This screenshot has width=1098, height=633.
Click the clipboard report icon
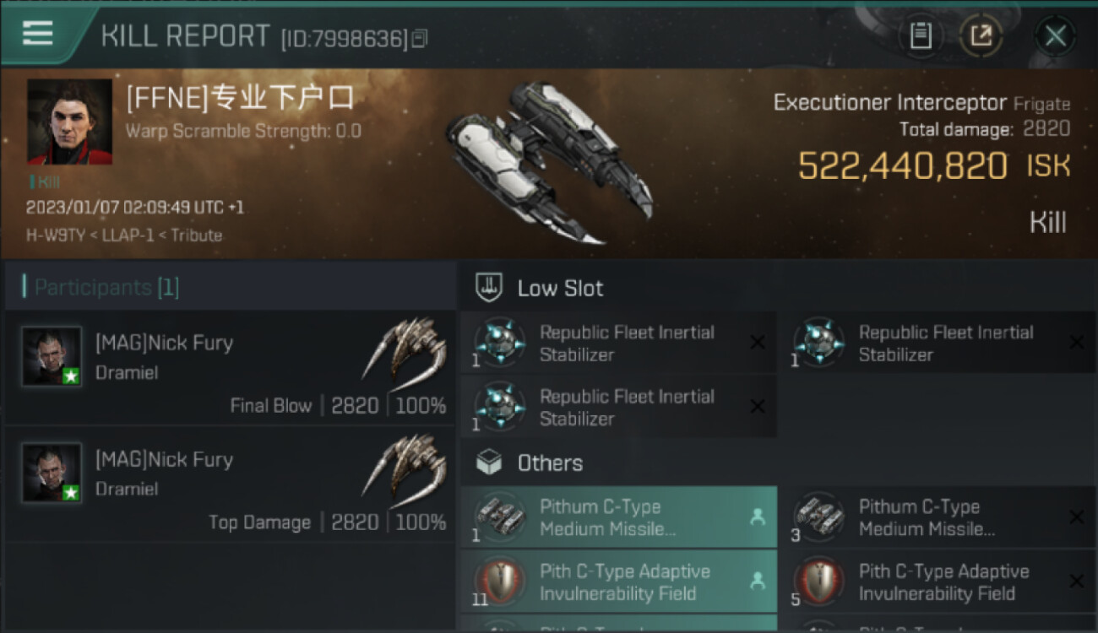pos(921,35)
